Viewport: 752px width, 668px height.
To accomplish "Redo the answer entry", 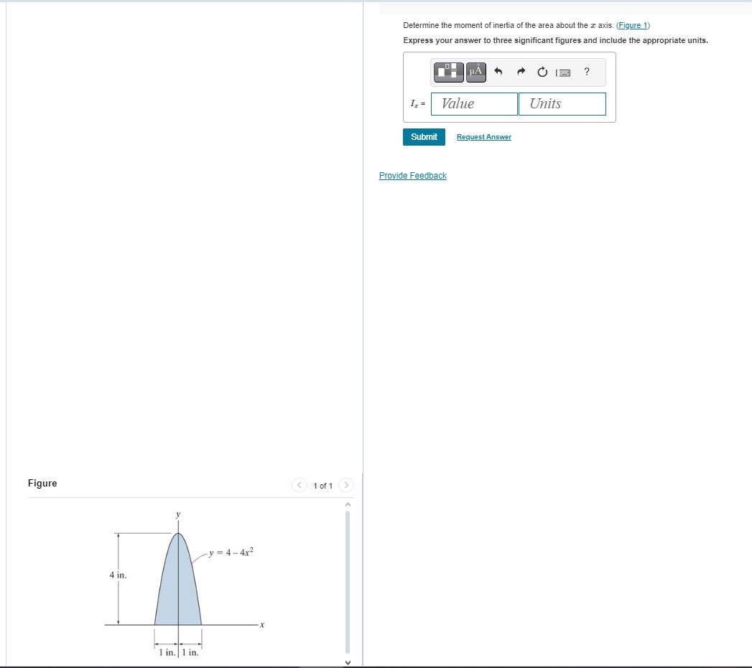I will [519, 71].
